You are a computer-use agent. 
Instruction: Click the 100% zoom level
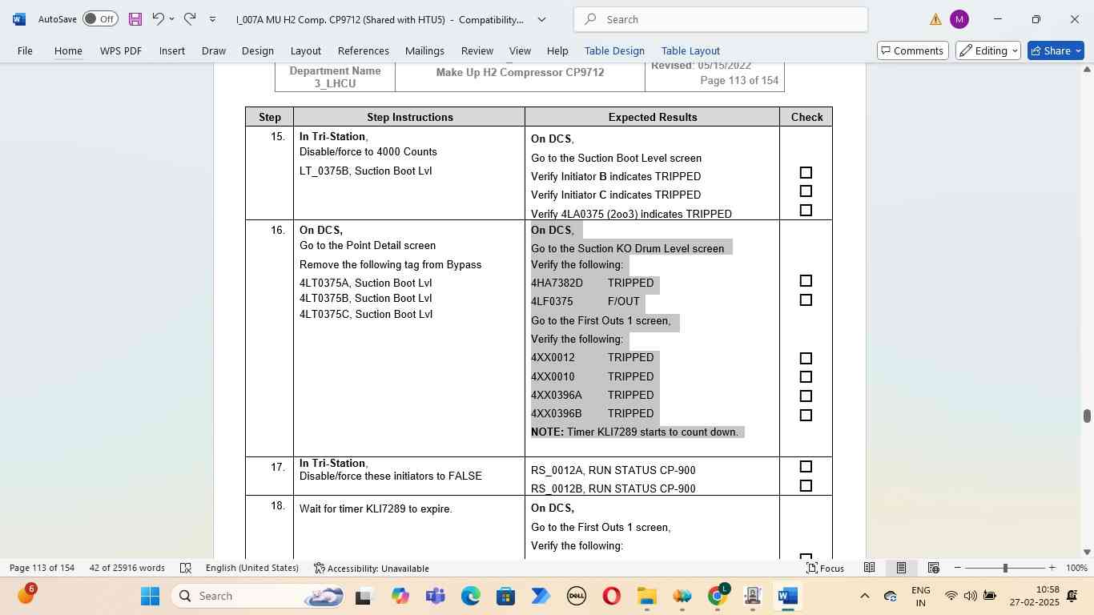click(x=1076, y=568)
